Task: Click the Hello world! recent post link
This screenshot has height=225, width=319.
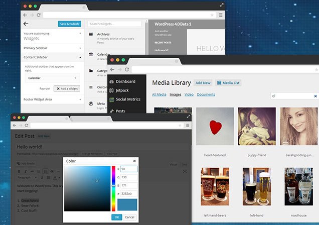Action: pyautogui.click(x=162, y=50)
